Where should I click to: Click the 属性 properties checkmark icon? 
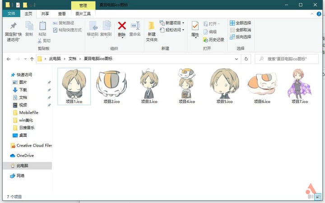(195, 26)
